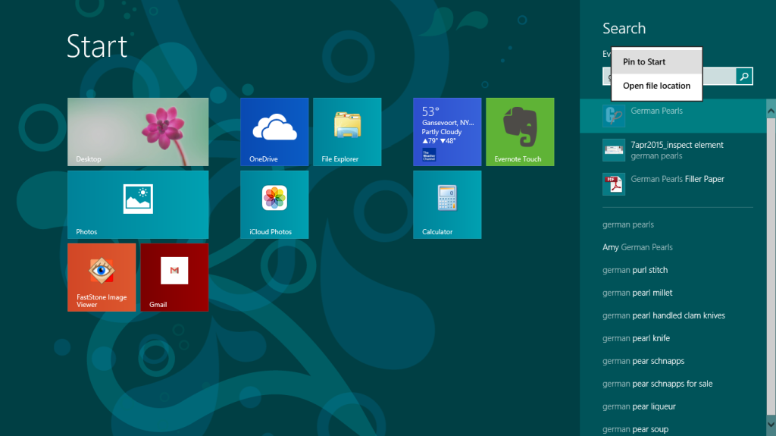This screenshot has width=776, height=436.
Task: Choose Pin to Start from context menu
Action: tap(657, 62)
